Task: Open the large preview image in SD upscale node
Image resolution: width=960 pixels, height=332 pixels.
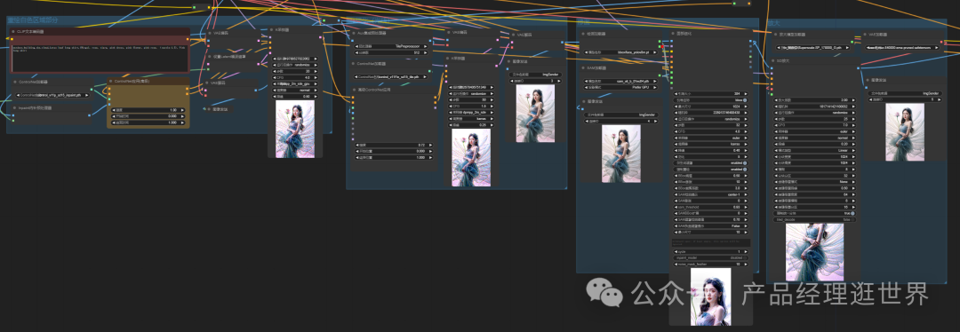Action: click(814, 252)
